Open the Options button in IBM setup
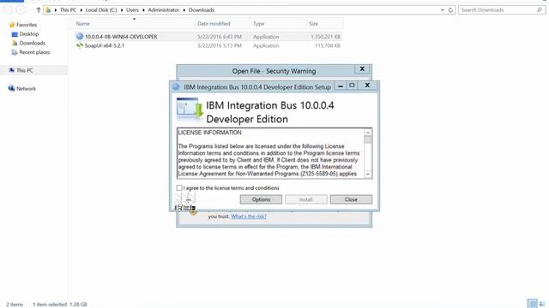 tap(261, 199)
